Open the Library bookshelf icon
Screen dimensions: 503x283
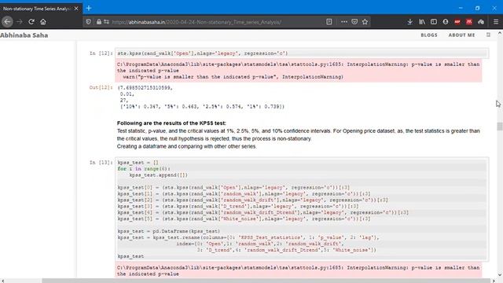pyautogui.click(x=422, y=22)
